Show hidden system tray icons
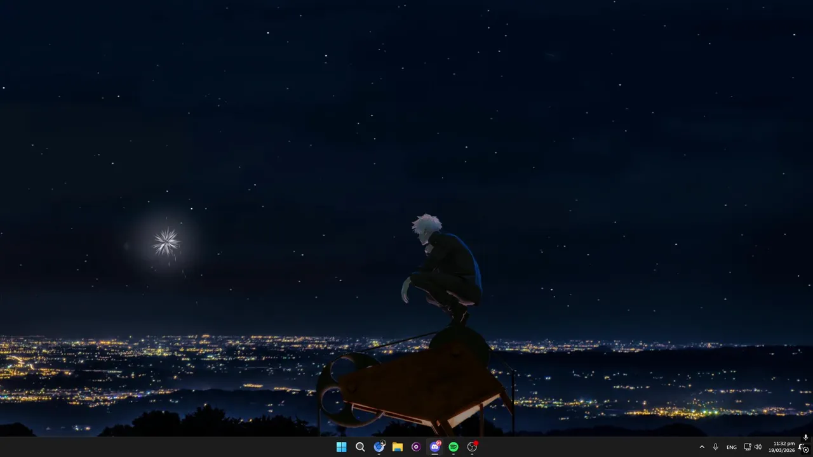Viewport: 813px width, 457px height. point(702,447)
